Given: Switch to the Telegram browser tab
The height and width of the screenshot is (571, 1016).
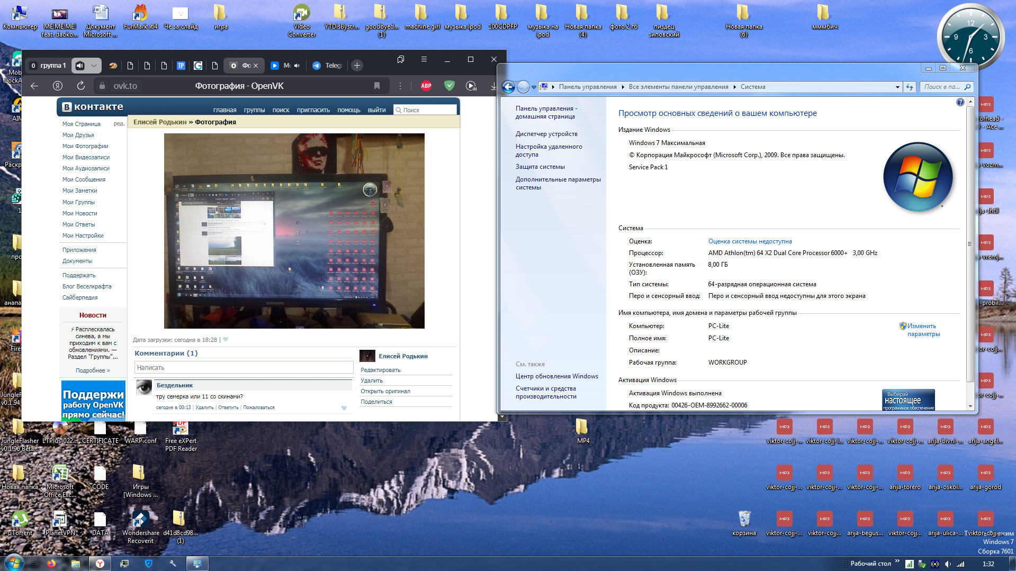Looking at the screenshot, I should point(328,66).
